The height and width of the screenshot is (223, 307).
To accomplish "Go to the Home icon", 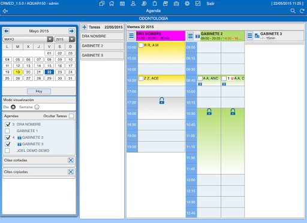I will point(112,4).
